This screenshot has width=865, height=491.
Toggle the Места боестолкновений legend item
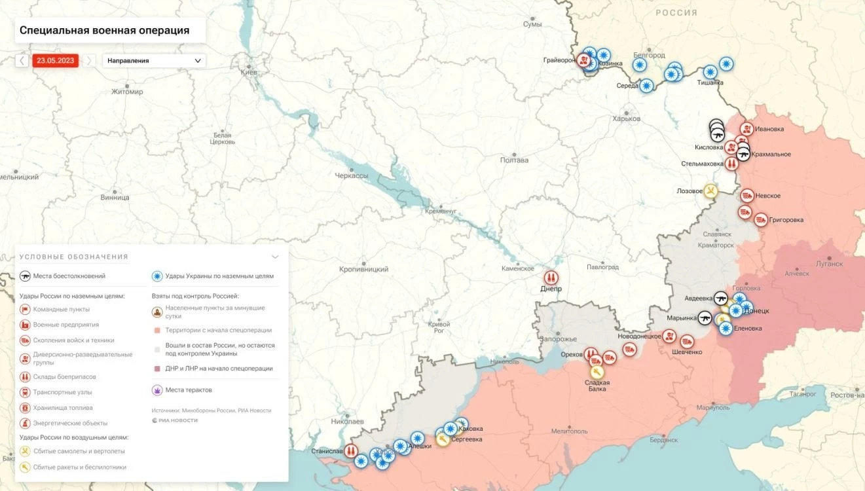[62, 276]
